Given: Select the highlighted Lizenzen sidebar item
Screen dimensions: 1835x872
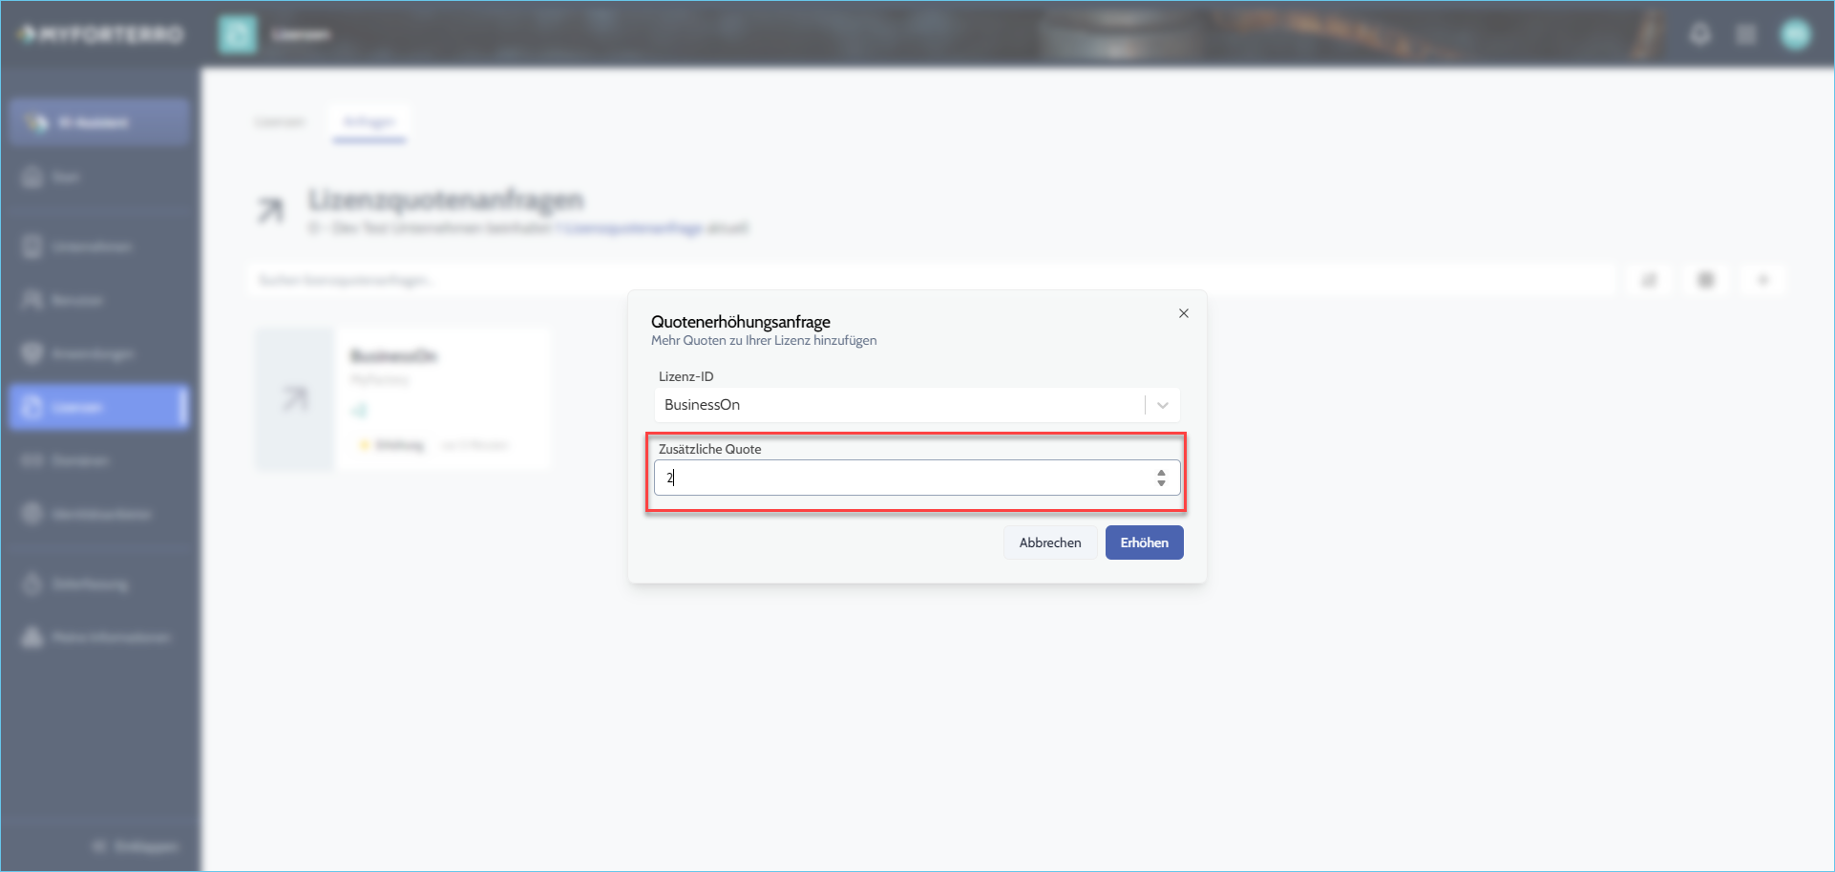Looking at the screenshot, I should click(x=99, y=407).
